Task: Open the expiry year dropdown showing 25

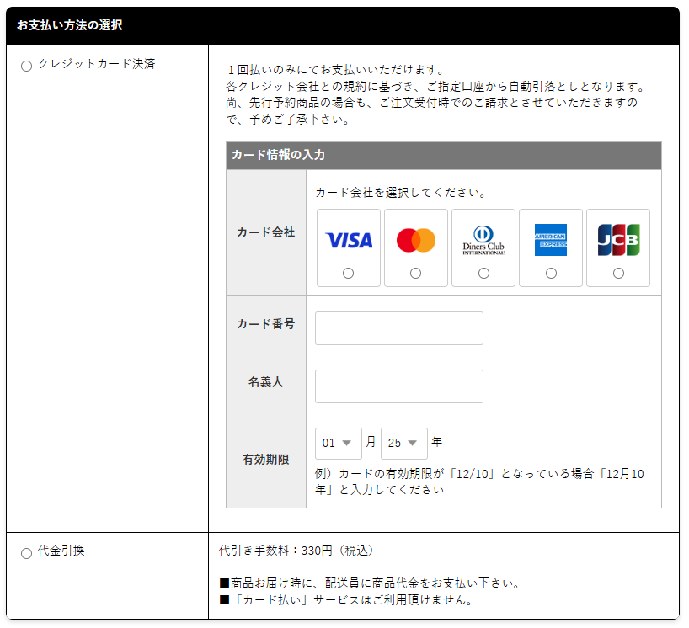Action: click(x=403, y=444)
